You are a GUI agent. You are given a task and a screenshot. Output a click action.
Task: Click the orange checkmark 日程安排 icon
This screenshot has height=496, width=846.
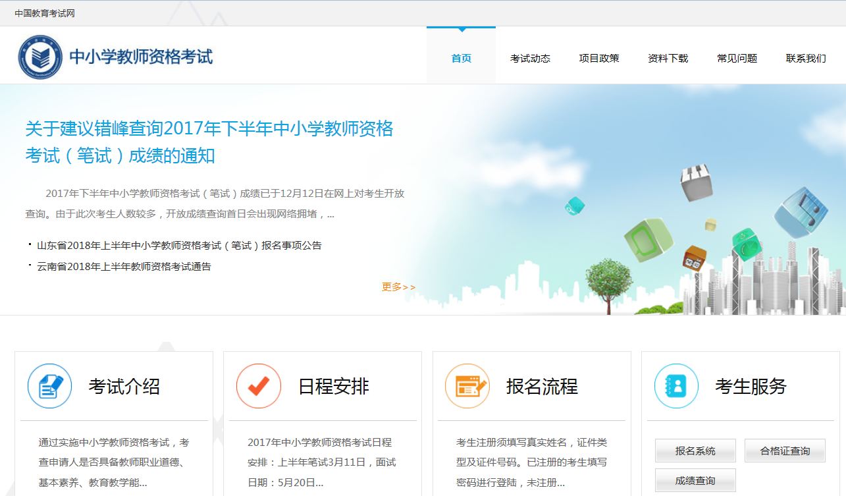click(x=259, y=386)
